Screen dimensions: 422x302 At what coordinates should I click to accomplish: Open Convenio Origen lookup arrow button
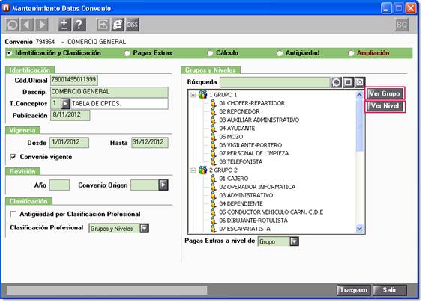coord(163,185)
